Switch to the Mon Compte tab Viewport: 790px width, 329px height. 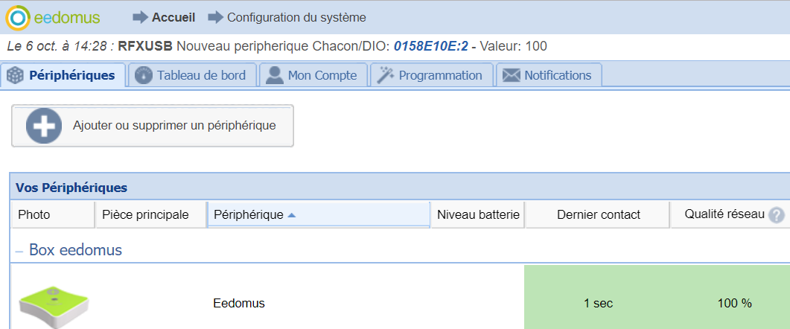[313, 76]
